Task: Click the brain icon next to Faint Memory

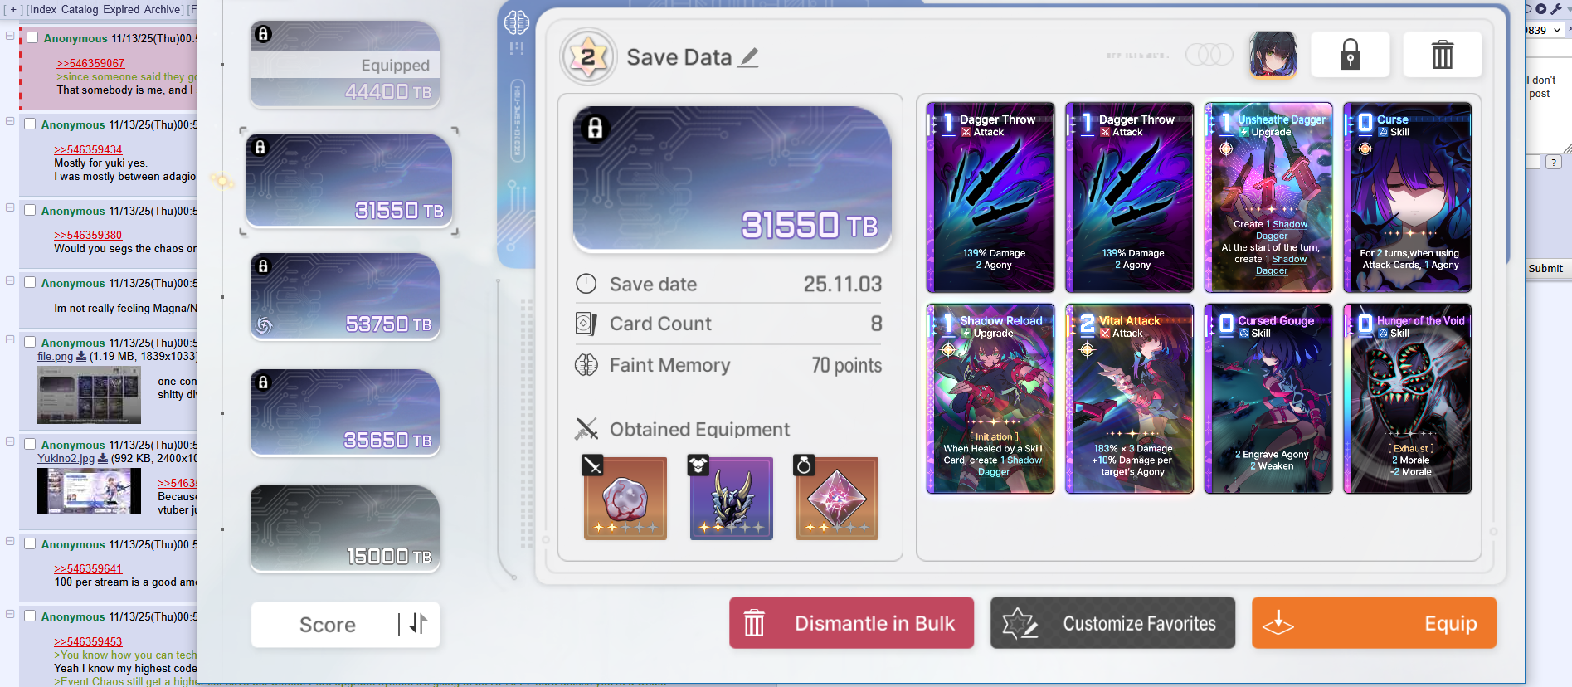Action: (586, 365)
